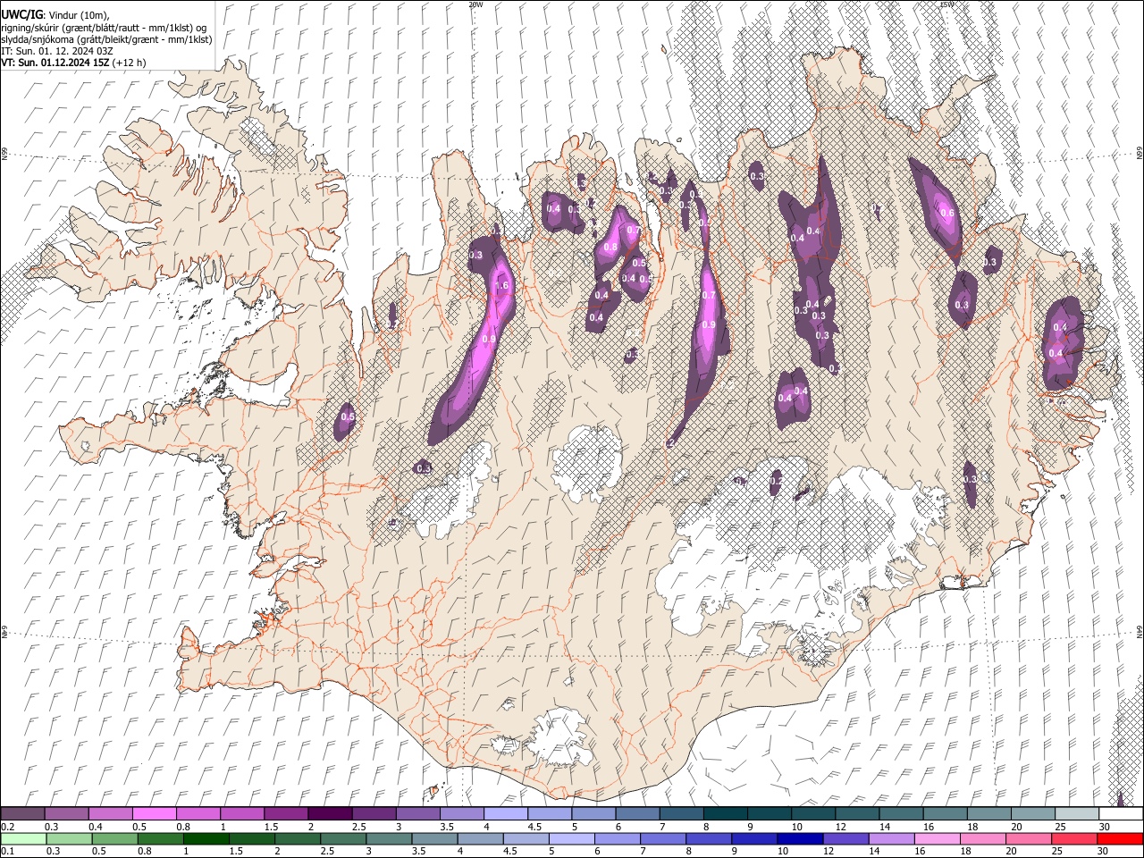Pick the darkest purple swatch labeled 2 in the snow legend

(330, 814)
